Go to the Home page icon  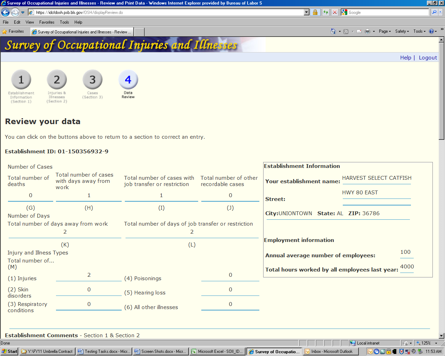coord(333,31)
